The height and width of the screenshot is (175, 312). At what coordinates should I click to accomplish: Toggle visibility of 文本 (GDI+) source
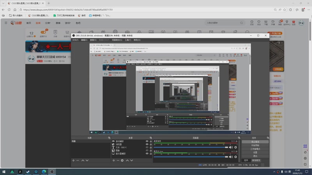click(147, 147)
